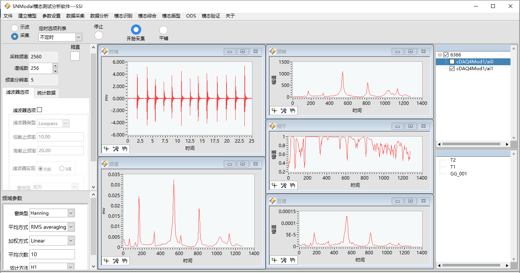The height and width of the screenshot is (273, 520).
Task: Open the 定时选项列表 dropdown showing 不定时
Action: point(61,37)
